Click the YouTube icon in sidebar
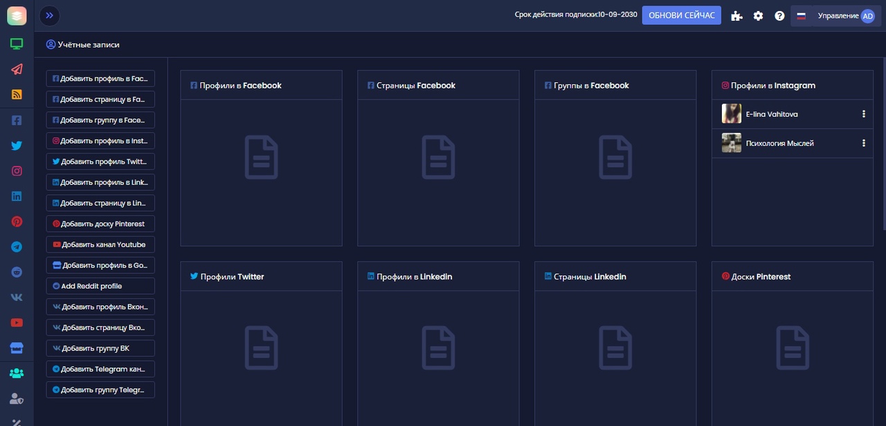Image resolution: width=886 pixels, height=426 pixels. point(17,323)
